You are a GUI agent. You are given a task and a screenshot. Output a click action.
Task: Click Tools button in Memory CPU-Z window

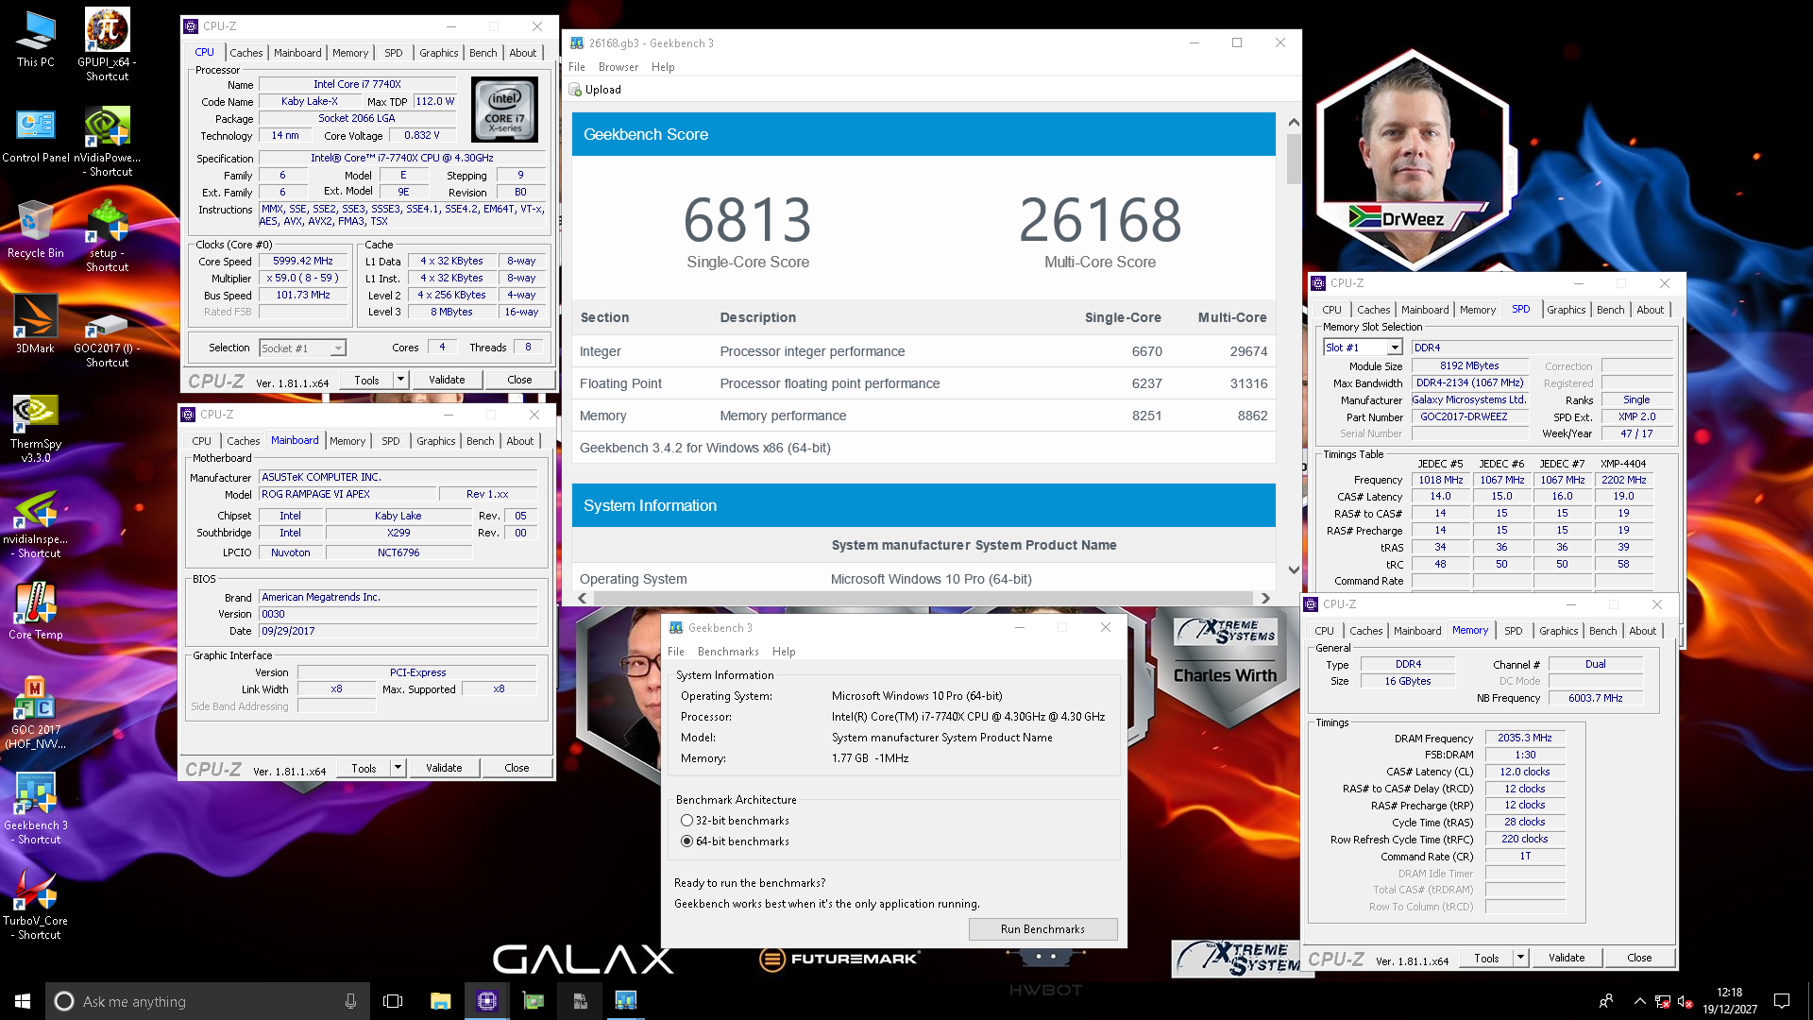point(1486,958)
